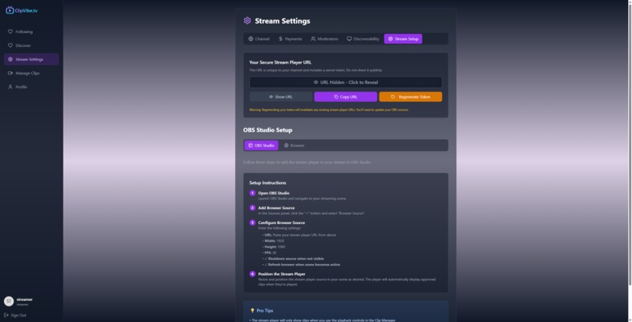Viewport: 632px width, 322px height.
Task: Click the Shutdown source when not visible line
Action: point(294,259)
